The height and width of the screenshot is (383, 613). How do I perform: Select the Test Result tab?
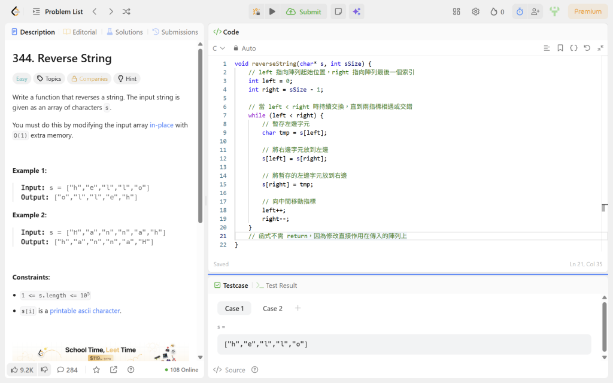pyautogui.click(x=277, y=285)
